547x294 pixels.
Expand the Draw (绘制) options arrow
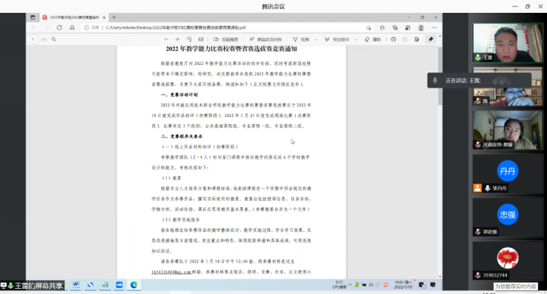tap(316, 39)
